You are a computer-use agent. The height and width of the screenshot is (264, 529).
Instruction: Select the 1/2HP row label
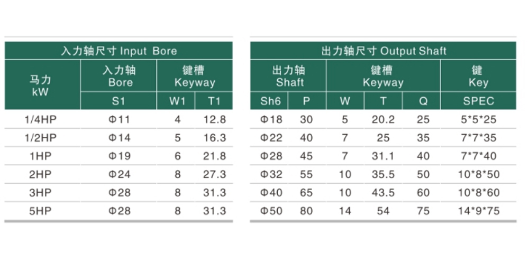tap(41, 138)
